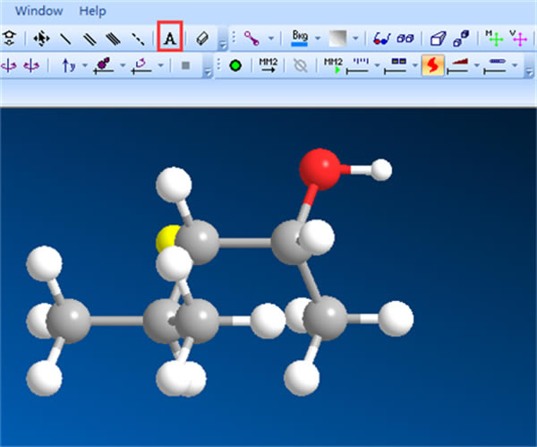Click the red oxygen atom in model
The height and width of the screenshot is (447, 537).
[320, 168]
